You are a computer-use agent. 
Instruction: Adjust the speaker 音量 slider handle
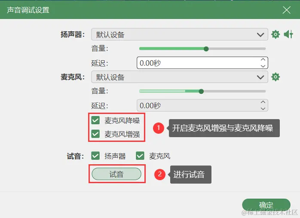[206, 49]
